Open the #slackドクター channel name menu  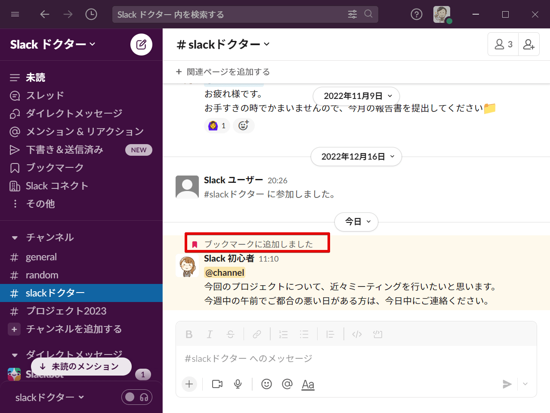(x=222, y=44)
